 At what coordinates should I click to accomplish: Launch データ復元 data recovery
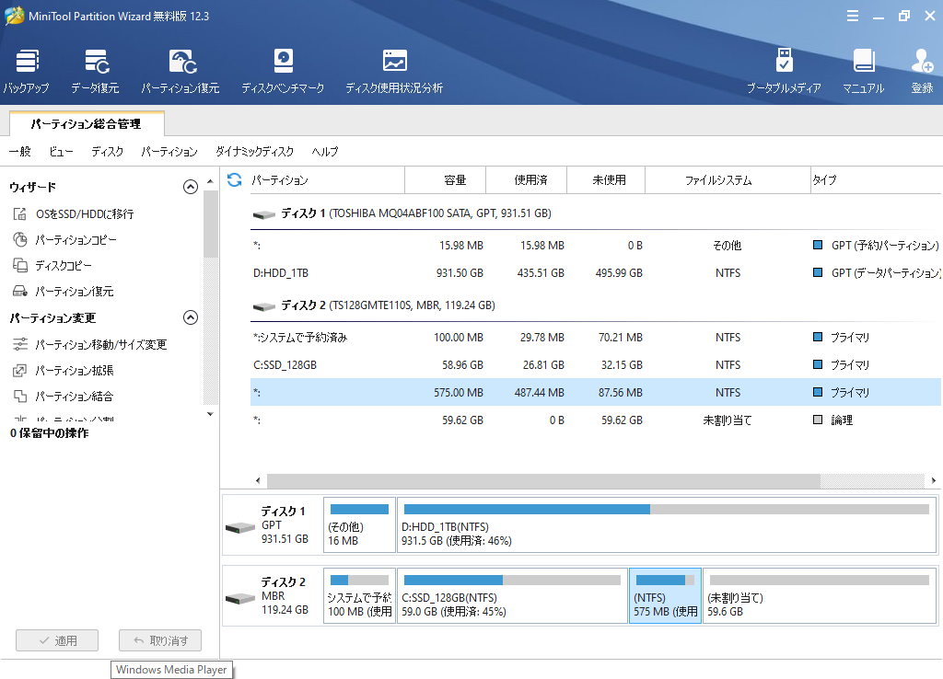pyautogui.click(x=95, y=72)
